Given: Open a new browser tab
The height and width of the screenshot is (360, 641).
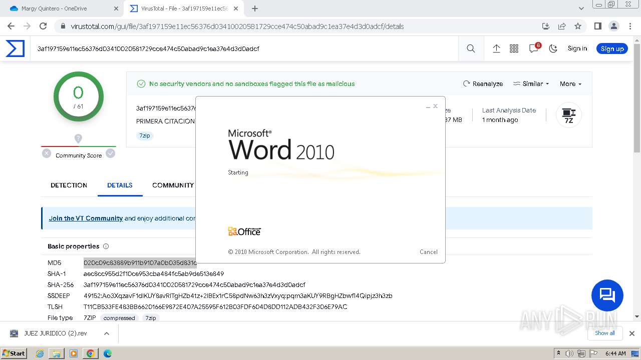Looking at the screenshot, I should [x=255, y=8].
